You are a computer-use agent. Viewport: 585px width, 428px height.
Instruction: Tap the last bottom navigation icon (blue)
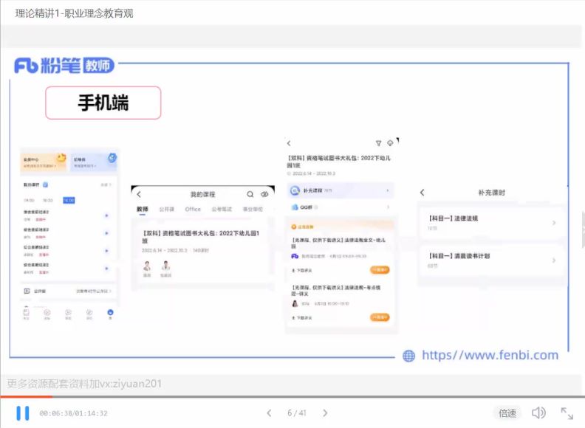[110, 314]
